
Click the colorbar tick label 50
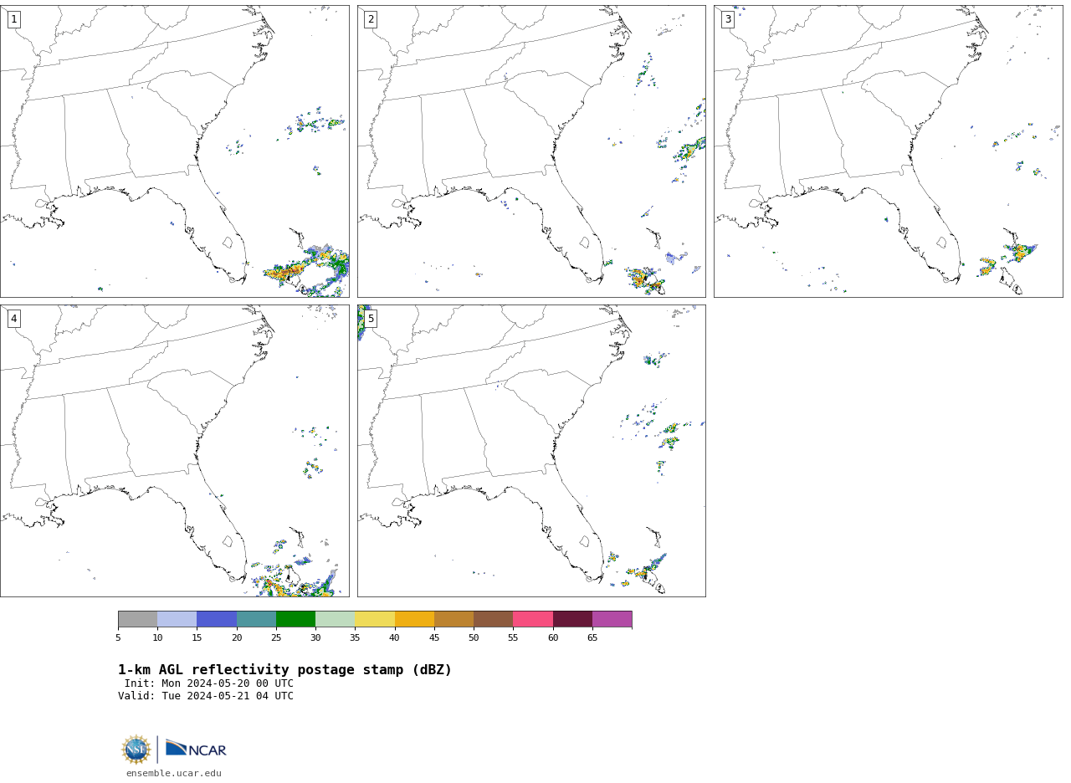click(474, 638)
